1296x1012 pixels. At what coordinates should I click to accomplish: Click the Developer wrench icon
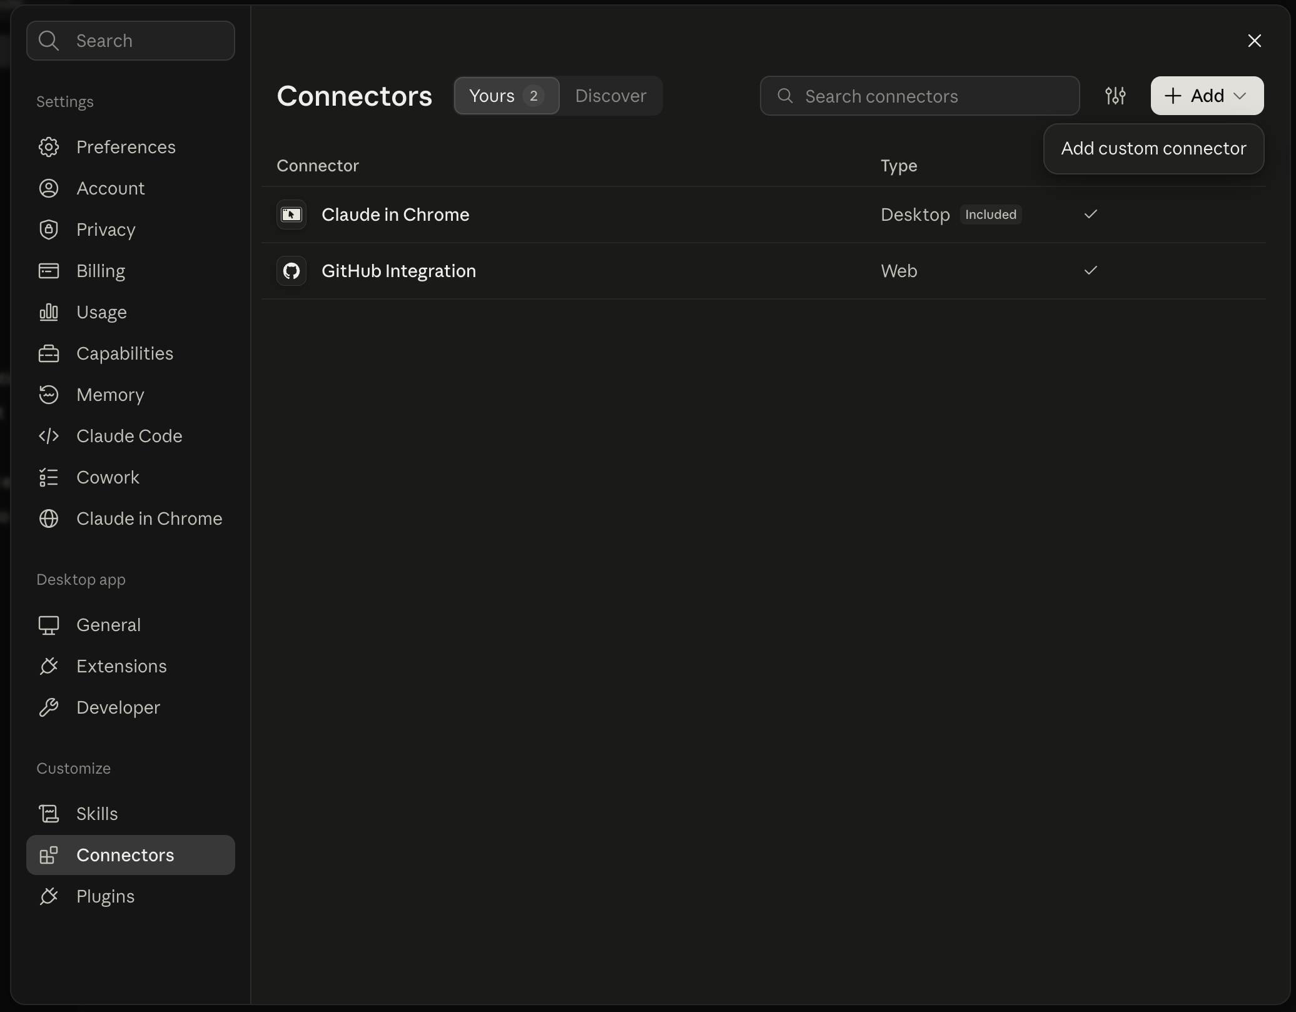(49, 707)
